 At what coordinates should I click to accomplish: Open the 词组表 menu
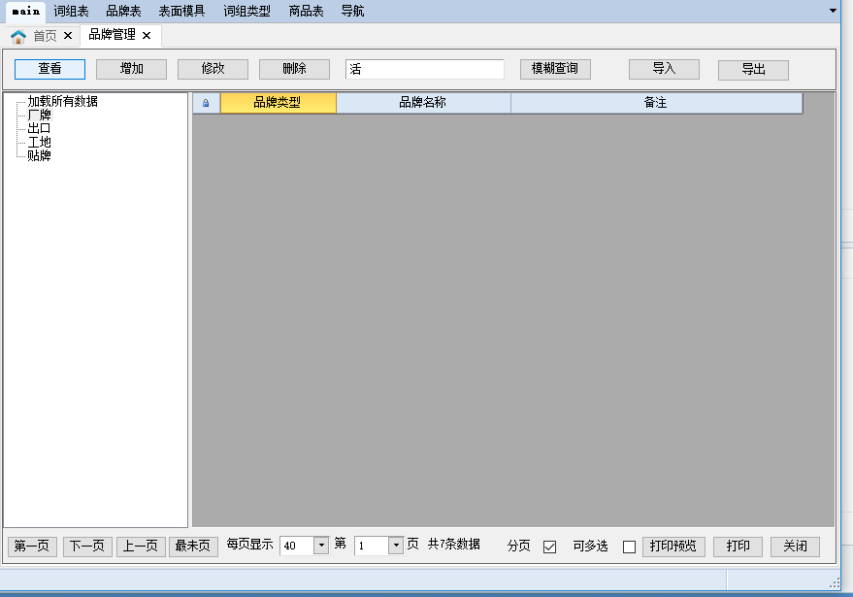tap(71, 11)
